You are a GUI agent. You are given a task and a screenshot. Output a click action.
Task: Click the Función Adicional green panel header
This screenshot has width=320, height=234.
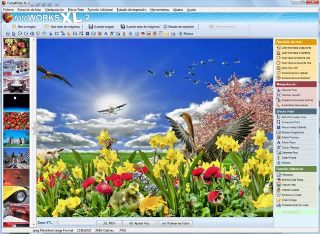click(x=296, y=169)
